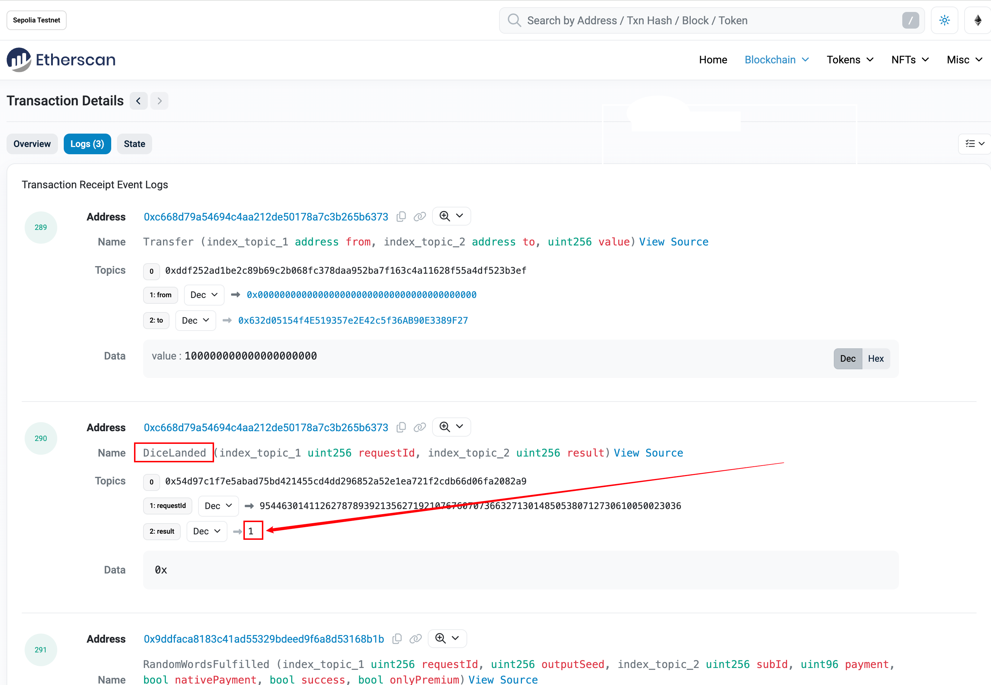991x685 pixels.
Task: Open the Ethereum network icon menu
Action: click(978, 20)
